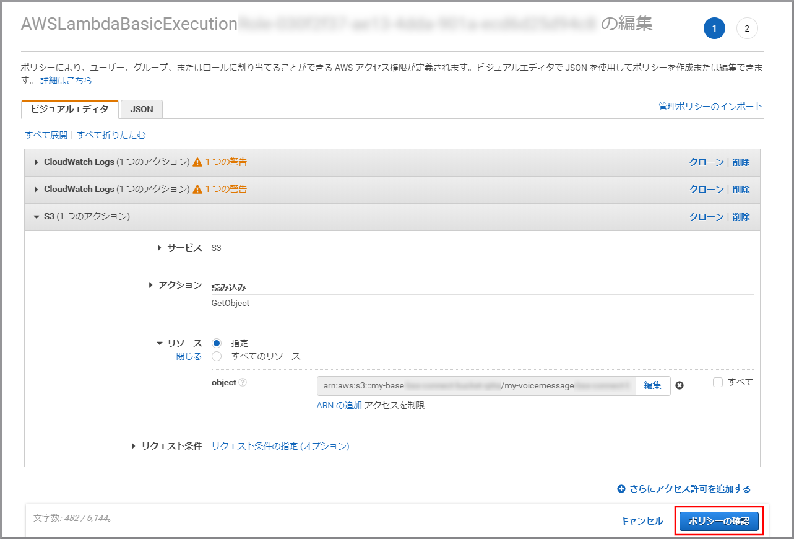Go to step 2 circle indicator

[747, 28]
